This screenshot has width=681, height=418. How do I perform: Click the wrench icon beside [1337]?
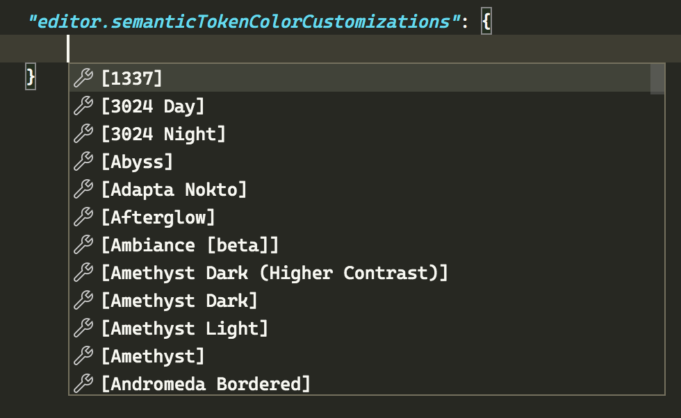(83, 78)
